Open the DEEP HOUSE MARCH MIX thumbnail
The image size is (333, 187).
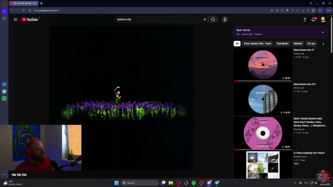(x=263, y=133)
